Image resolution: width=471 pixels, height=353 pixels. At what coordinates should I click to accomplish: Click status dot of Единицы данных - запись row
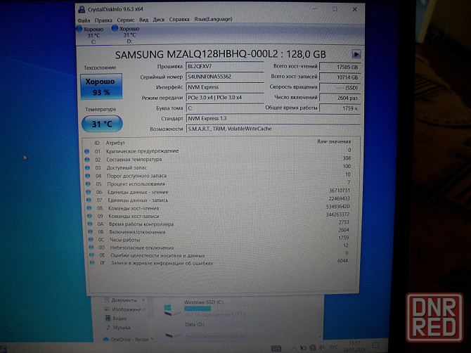89,200
